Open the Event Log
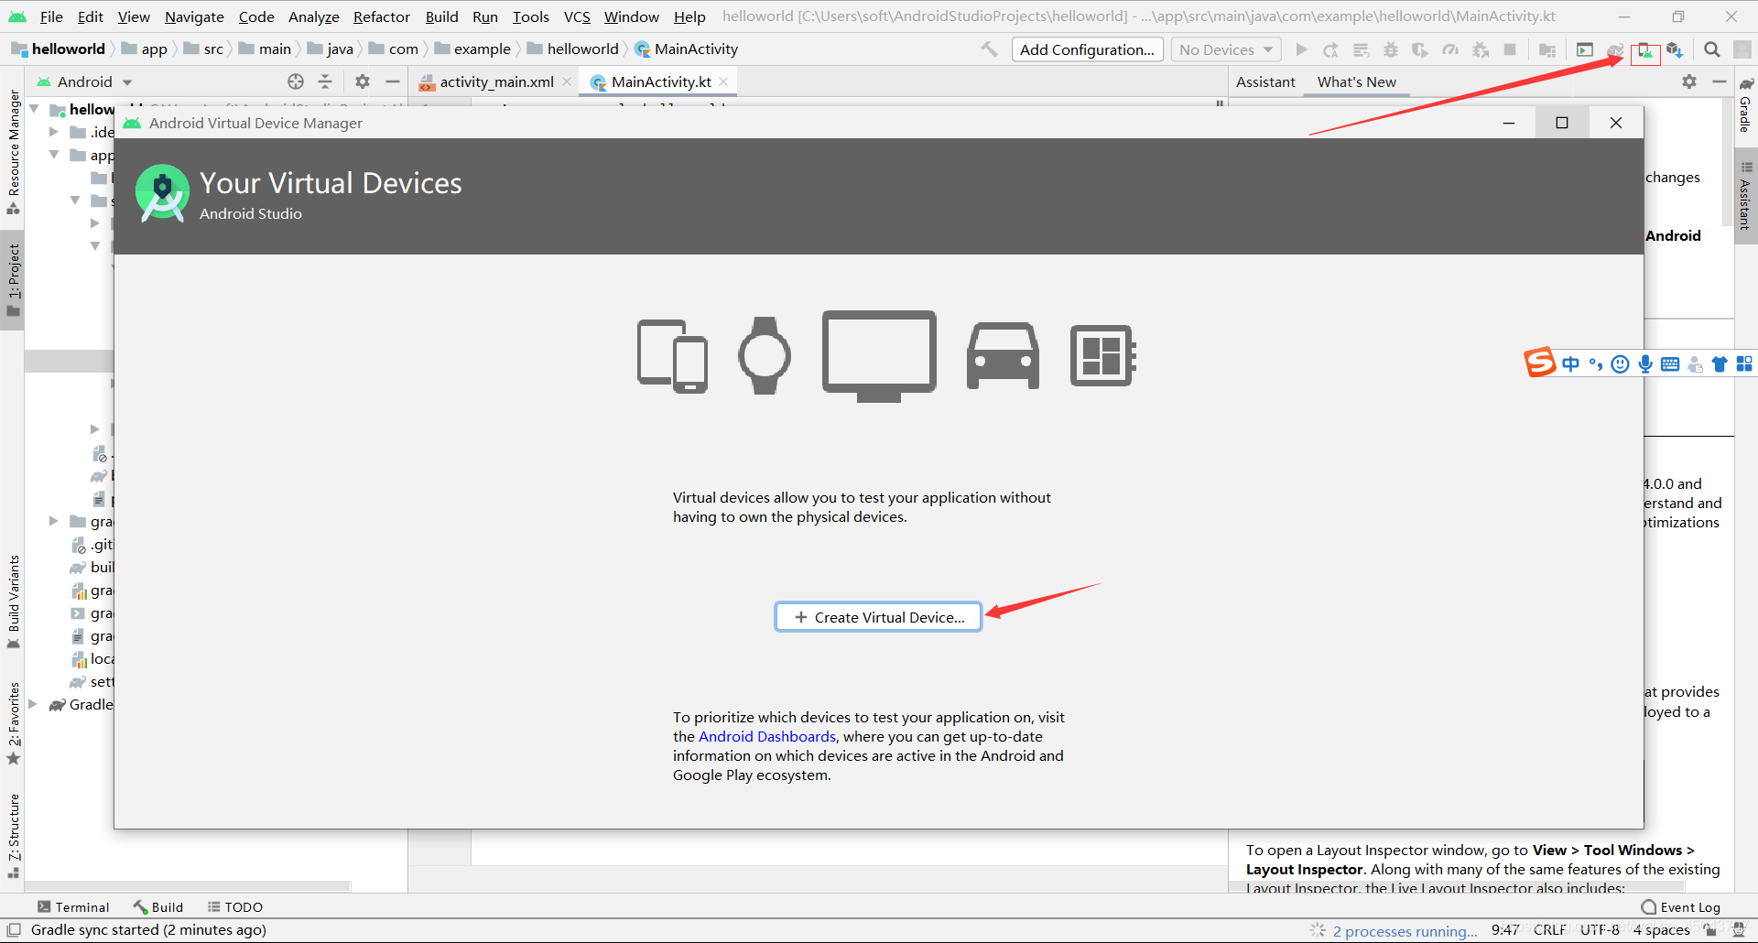The width and height of the screenshot is (1758, 943). [x=1680, y=907]
